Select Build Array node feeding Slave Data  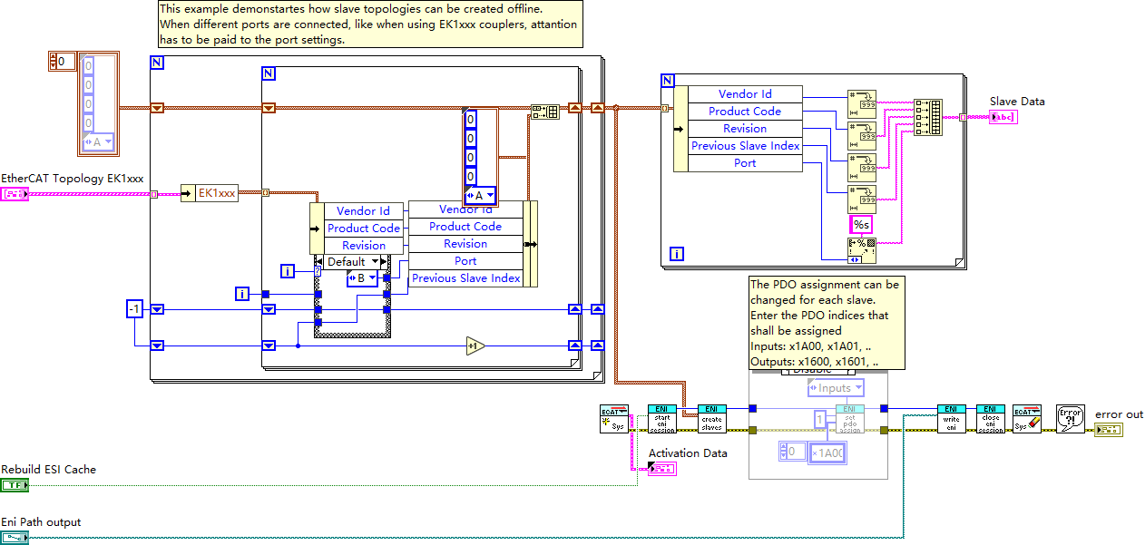coord(928,118)
